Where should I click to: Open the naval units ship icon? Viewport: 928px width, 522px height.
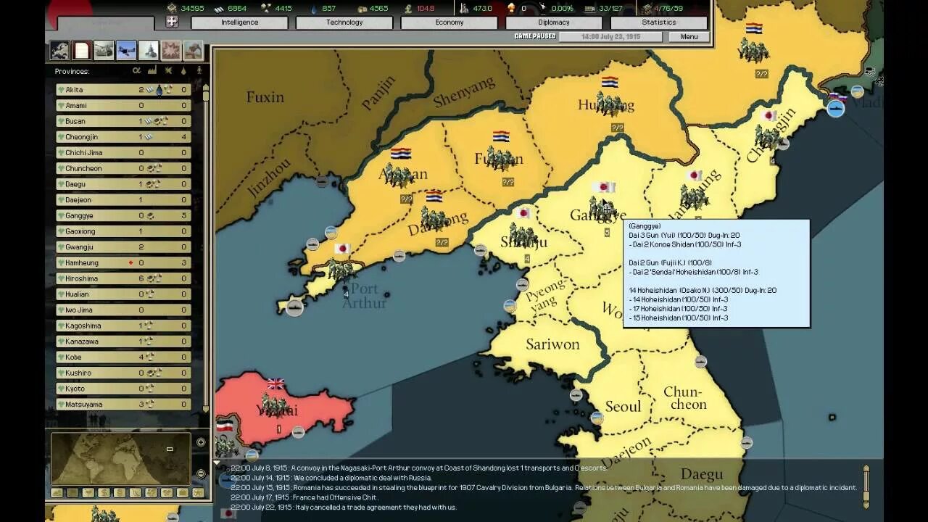[x=149, y=49]
